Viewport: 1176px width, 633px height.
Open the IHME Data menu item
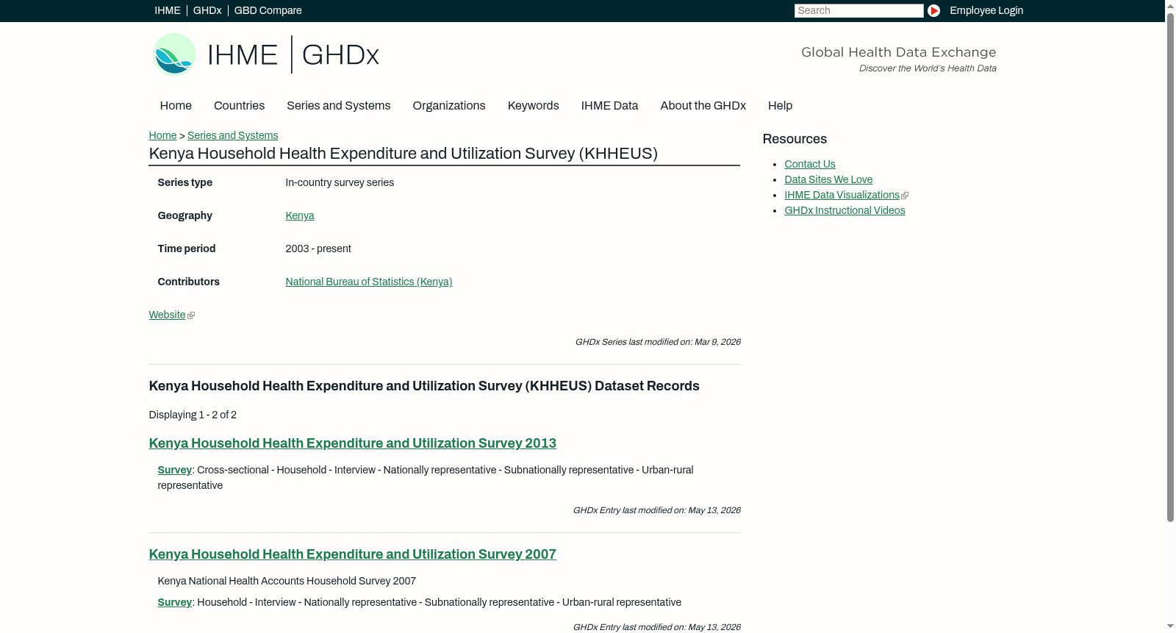click(x=609, y=106)
